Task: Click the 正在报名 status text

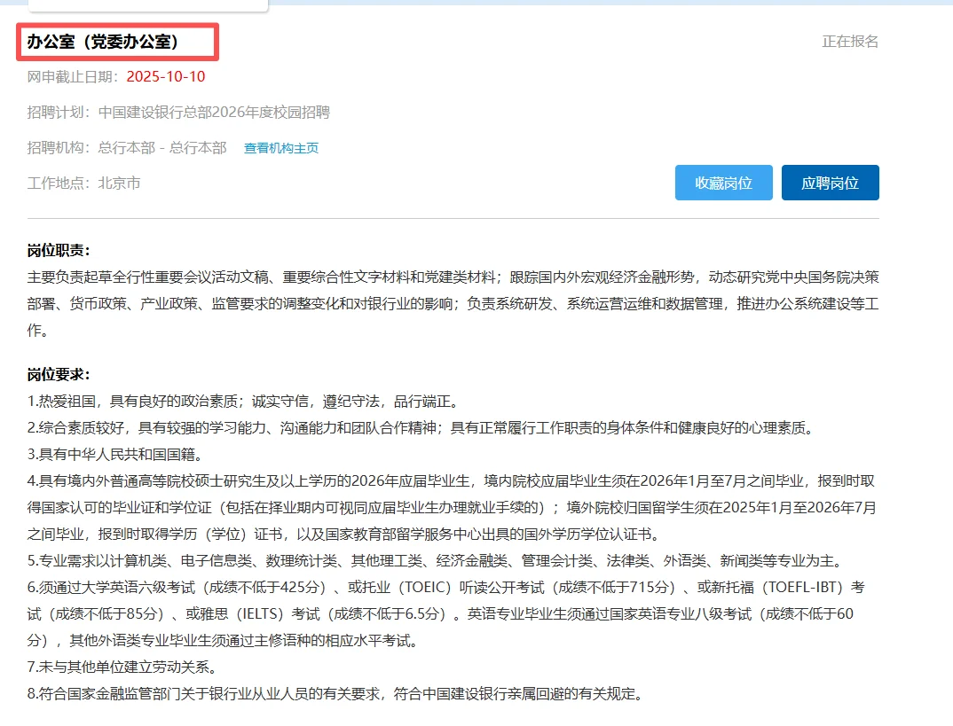Action: pyautogui.click(x=850, y=42)
